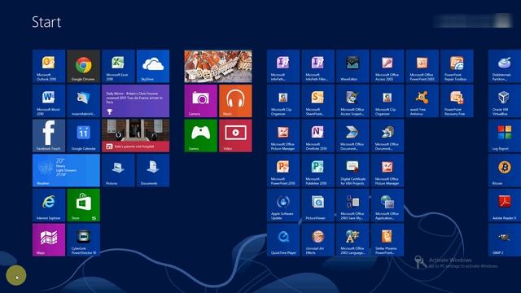Launch QuickTime Player tile
This screenshot has height=293, width=521.
[283, 240]
